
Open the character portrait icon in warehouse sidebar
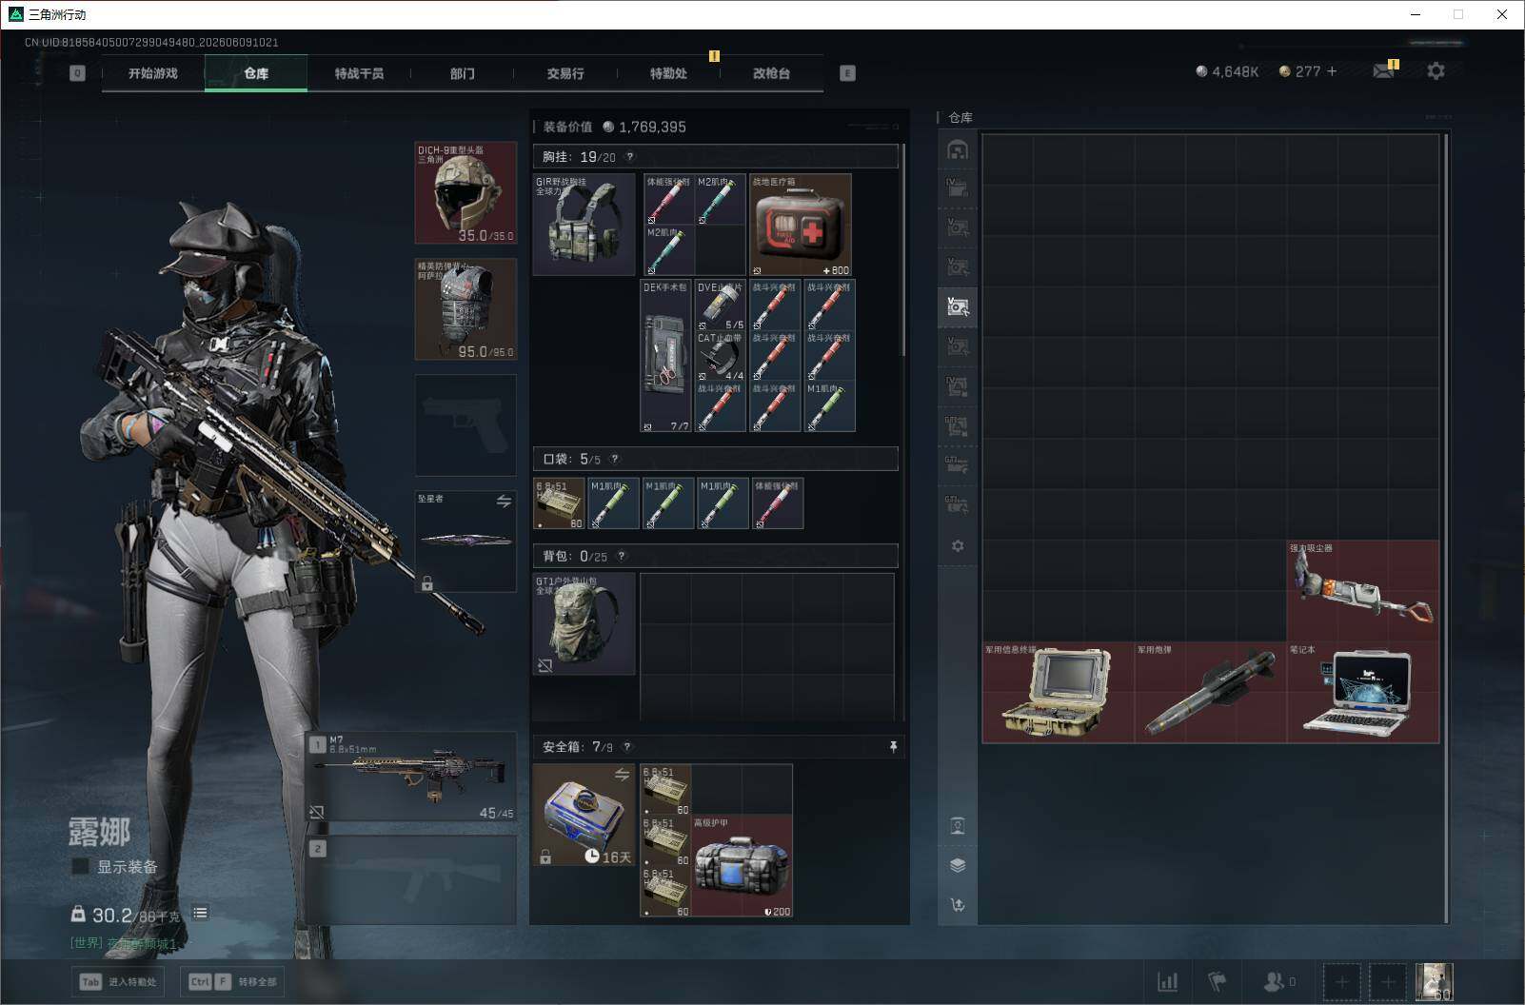coord(958,826)
